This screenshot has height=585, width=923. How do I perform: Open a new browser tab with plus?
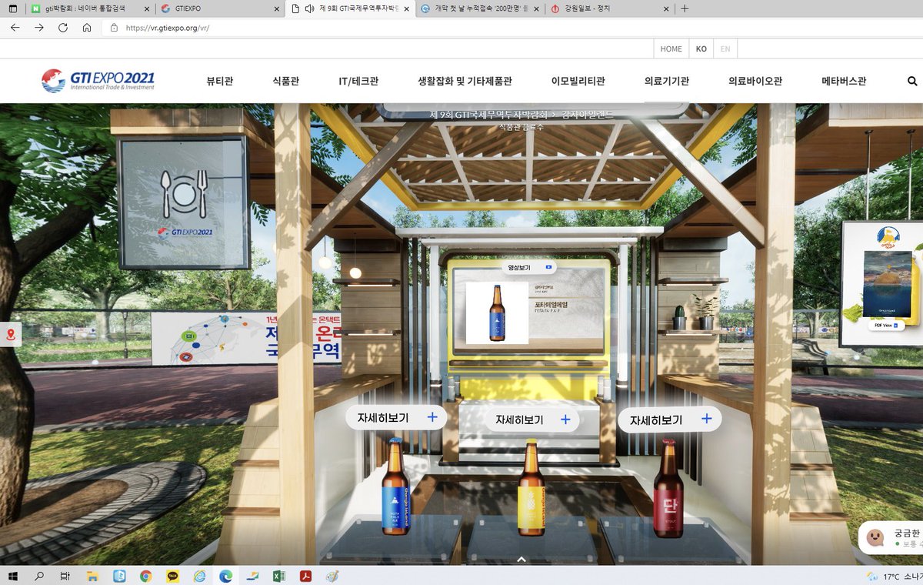pyautogui.click(x=685, y=8)
